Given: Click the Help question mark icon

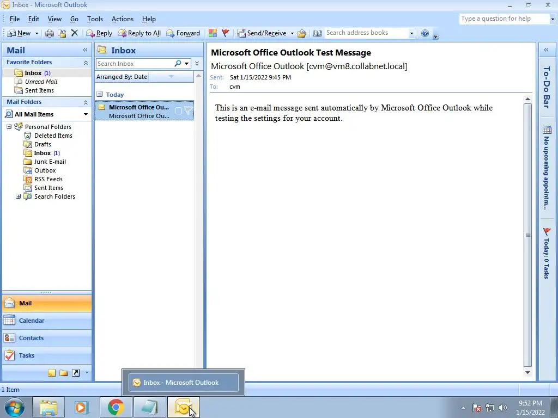Looking at the screenshot, I should (x=425, y=33).
